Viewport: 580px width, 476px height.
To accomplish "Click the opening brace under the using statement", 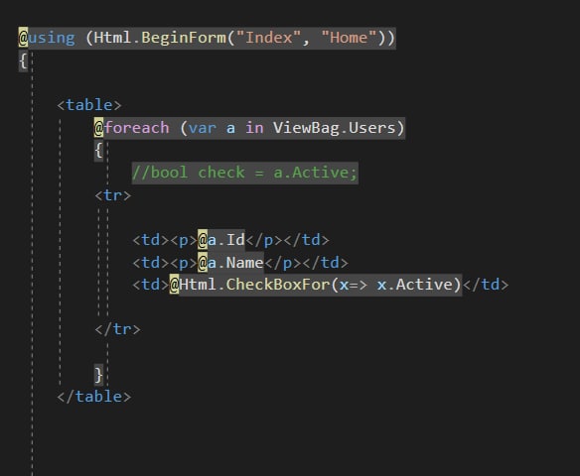I will (23, 60).
